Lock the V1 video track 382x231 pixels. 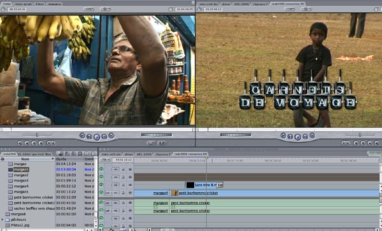click(x=124, y=193)
